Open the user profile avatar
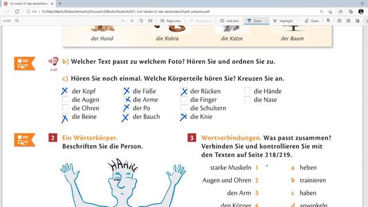 [x=361, y=11]
